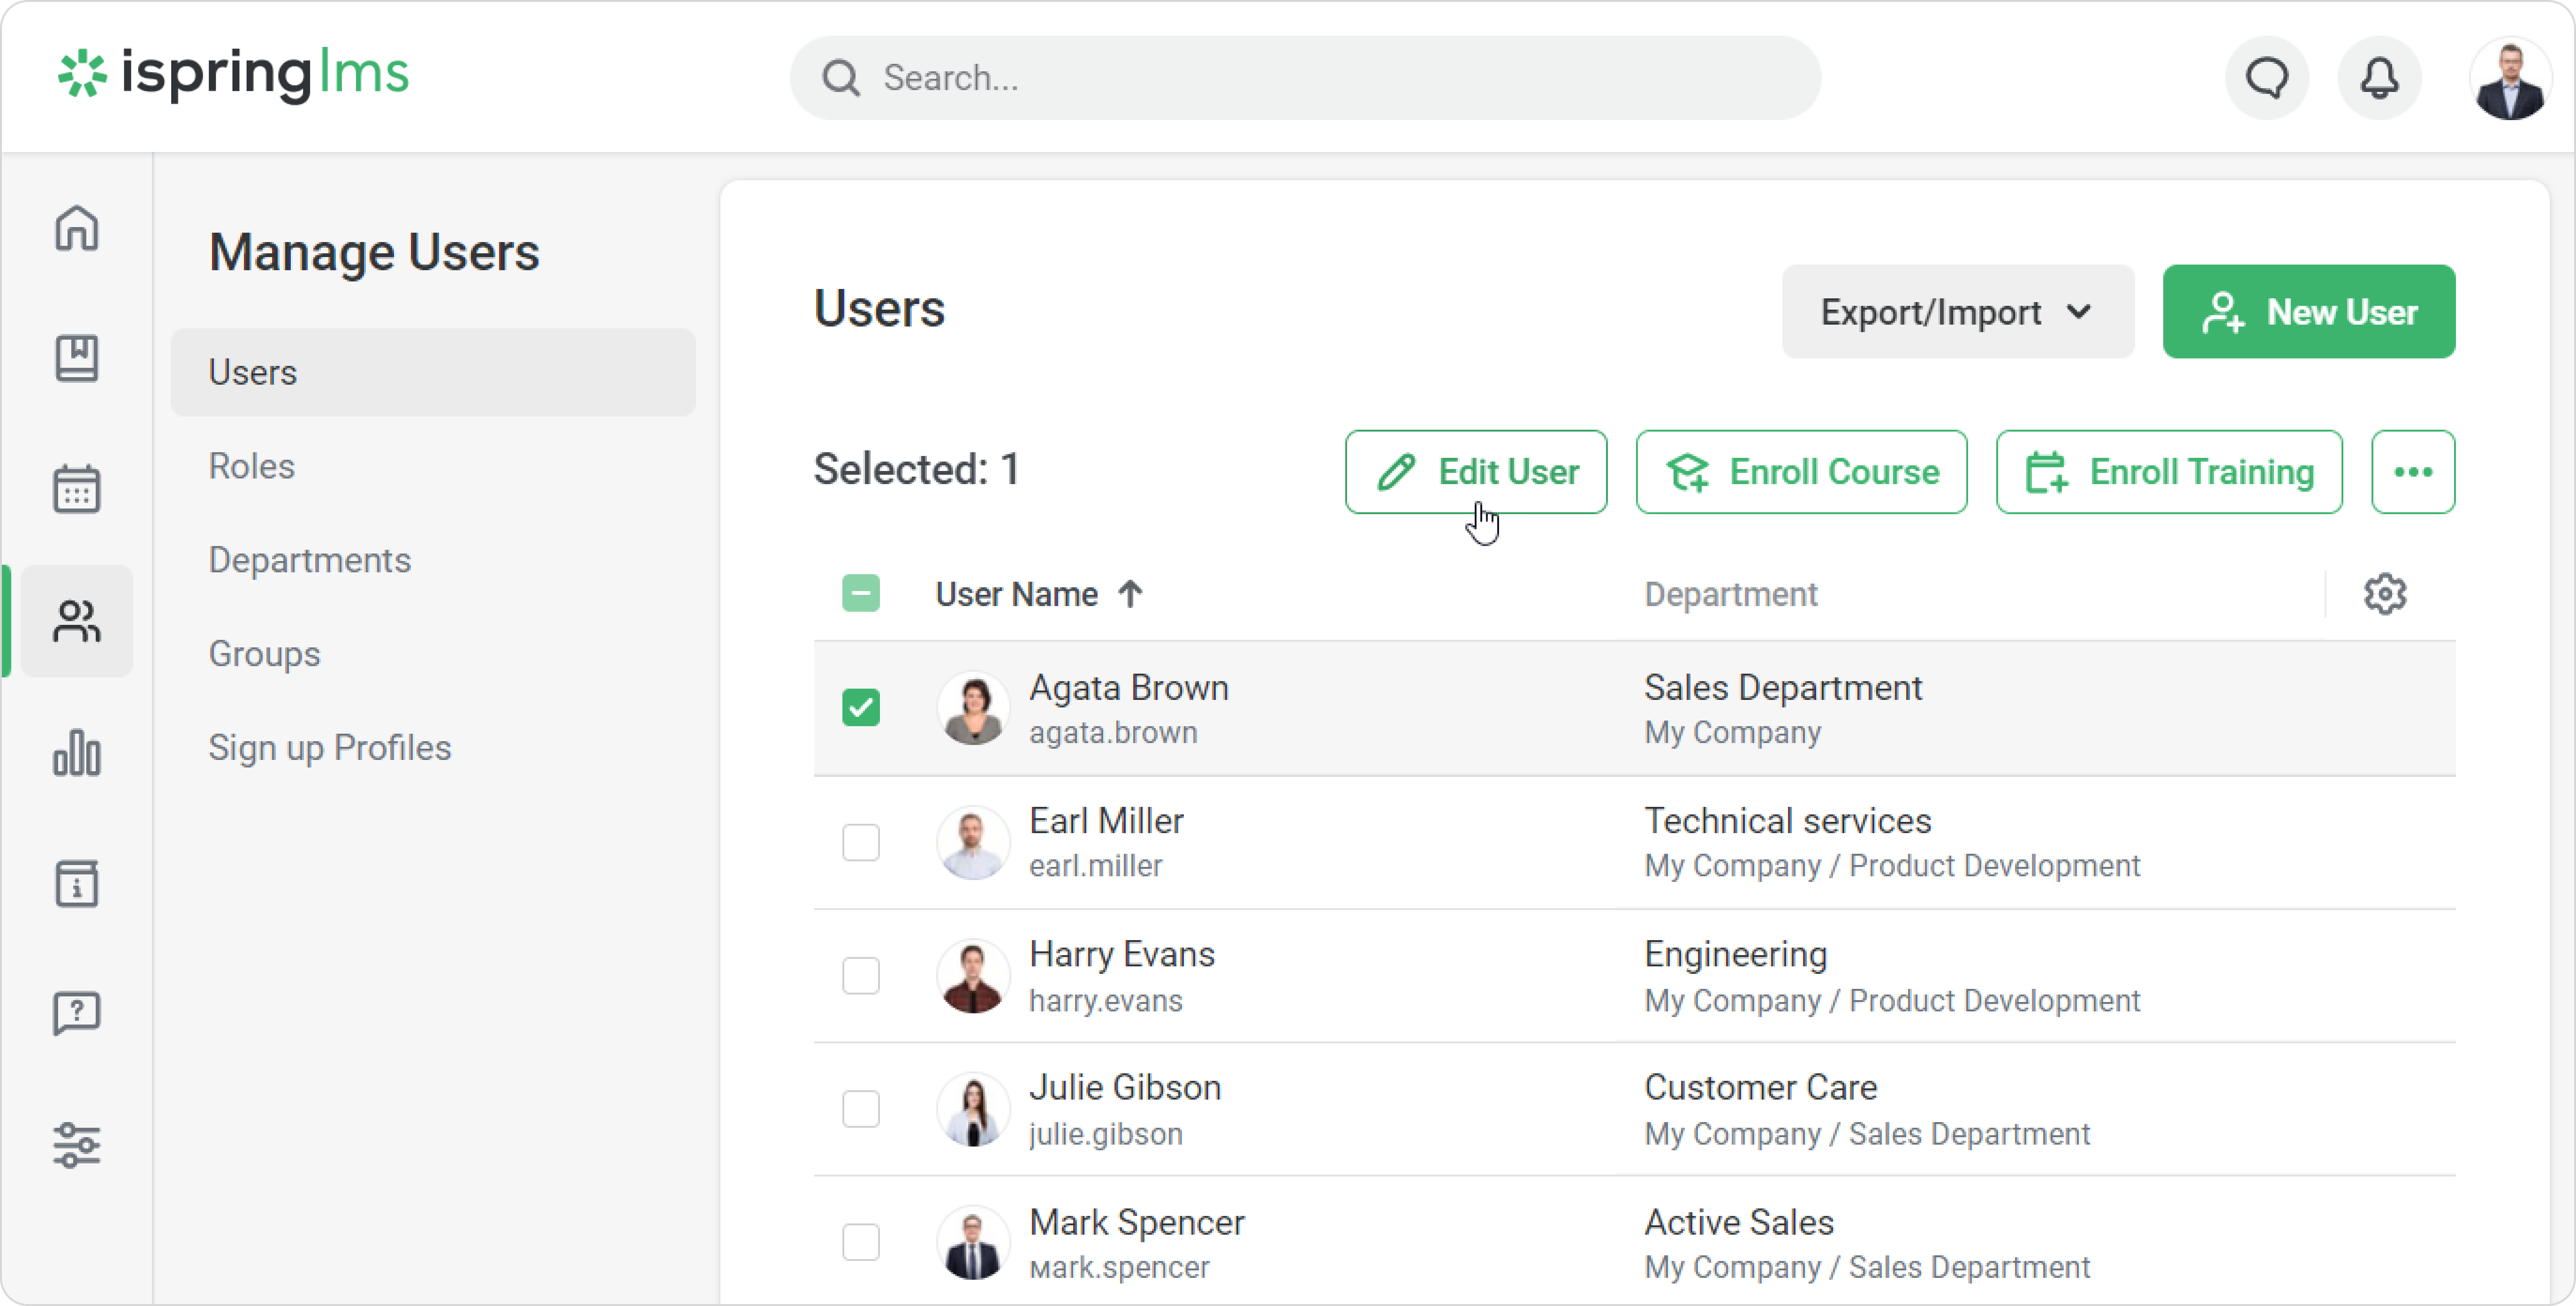The width and height of the screenshot is (2576, 1306).
Task: Switch to the Roles section
Action: point(252,466)
